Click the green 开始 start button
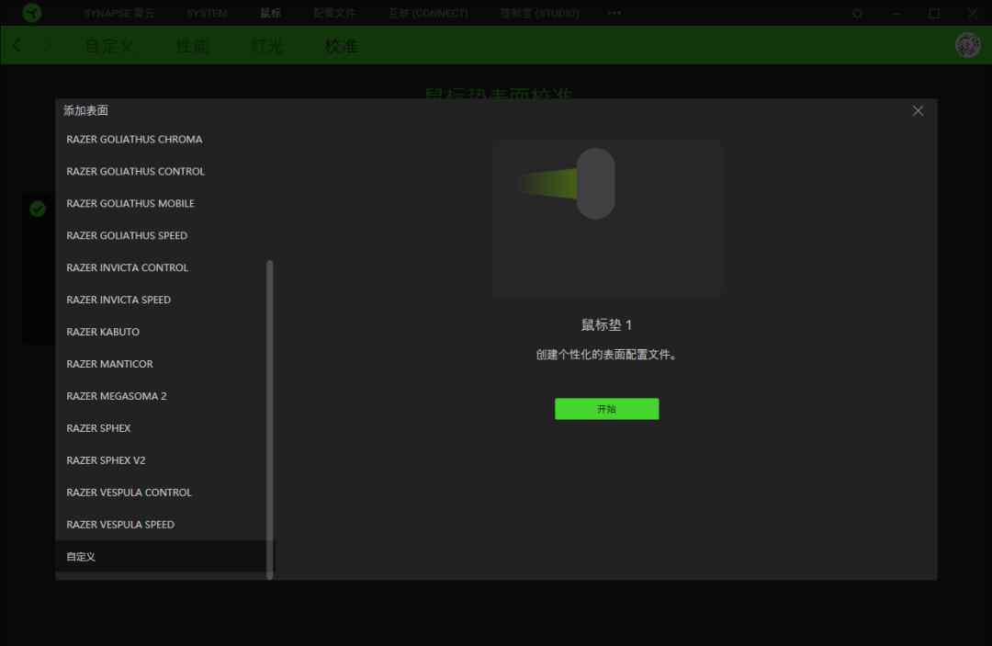This screenshot has height=646, width=992. 607,409
